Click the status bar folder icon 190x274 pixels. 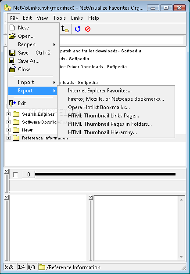click(42, 267)
